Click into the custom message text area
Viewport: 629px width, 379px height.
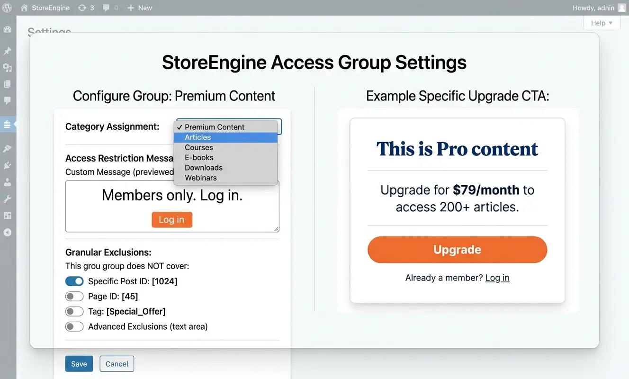point(172,207)
